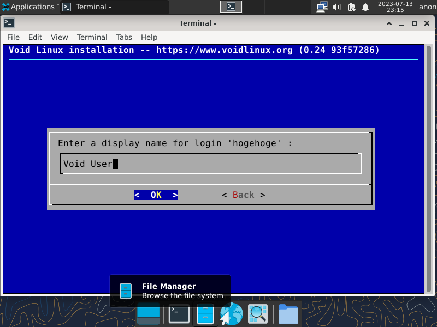437x327 pixels.
Task: Click the date and time clock
Action: point(395,7)
